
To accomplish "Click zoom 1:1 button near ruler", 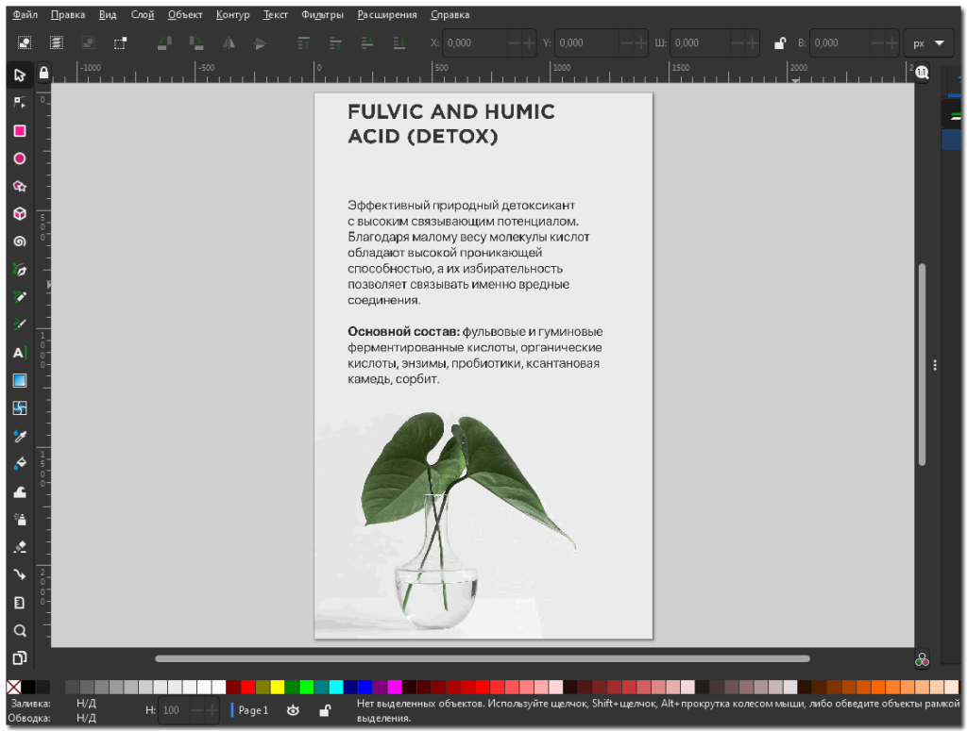I will [922, 73].
